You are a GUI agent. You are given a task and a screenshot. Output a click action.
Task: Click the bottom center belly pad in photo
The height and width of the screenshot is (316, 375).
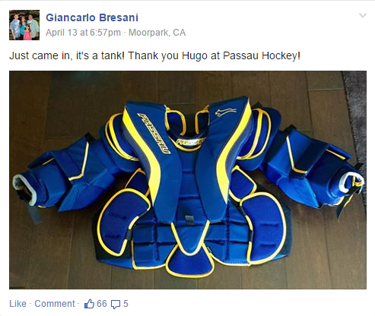click(x=190, y=262)
